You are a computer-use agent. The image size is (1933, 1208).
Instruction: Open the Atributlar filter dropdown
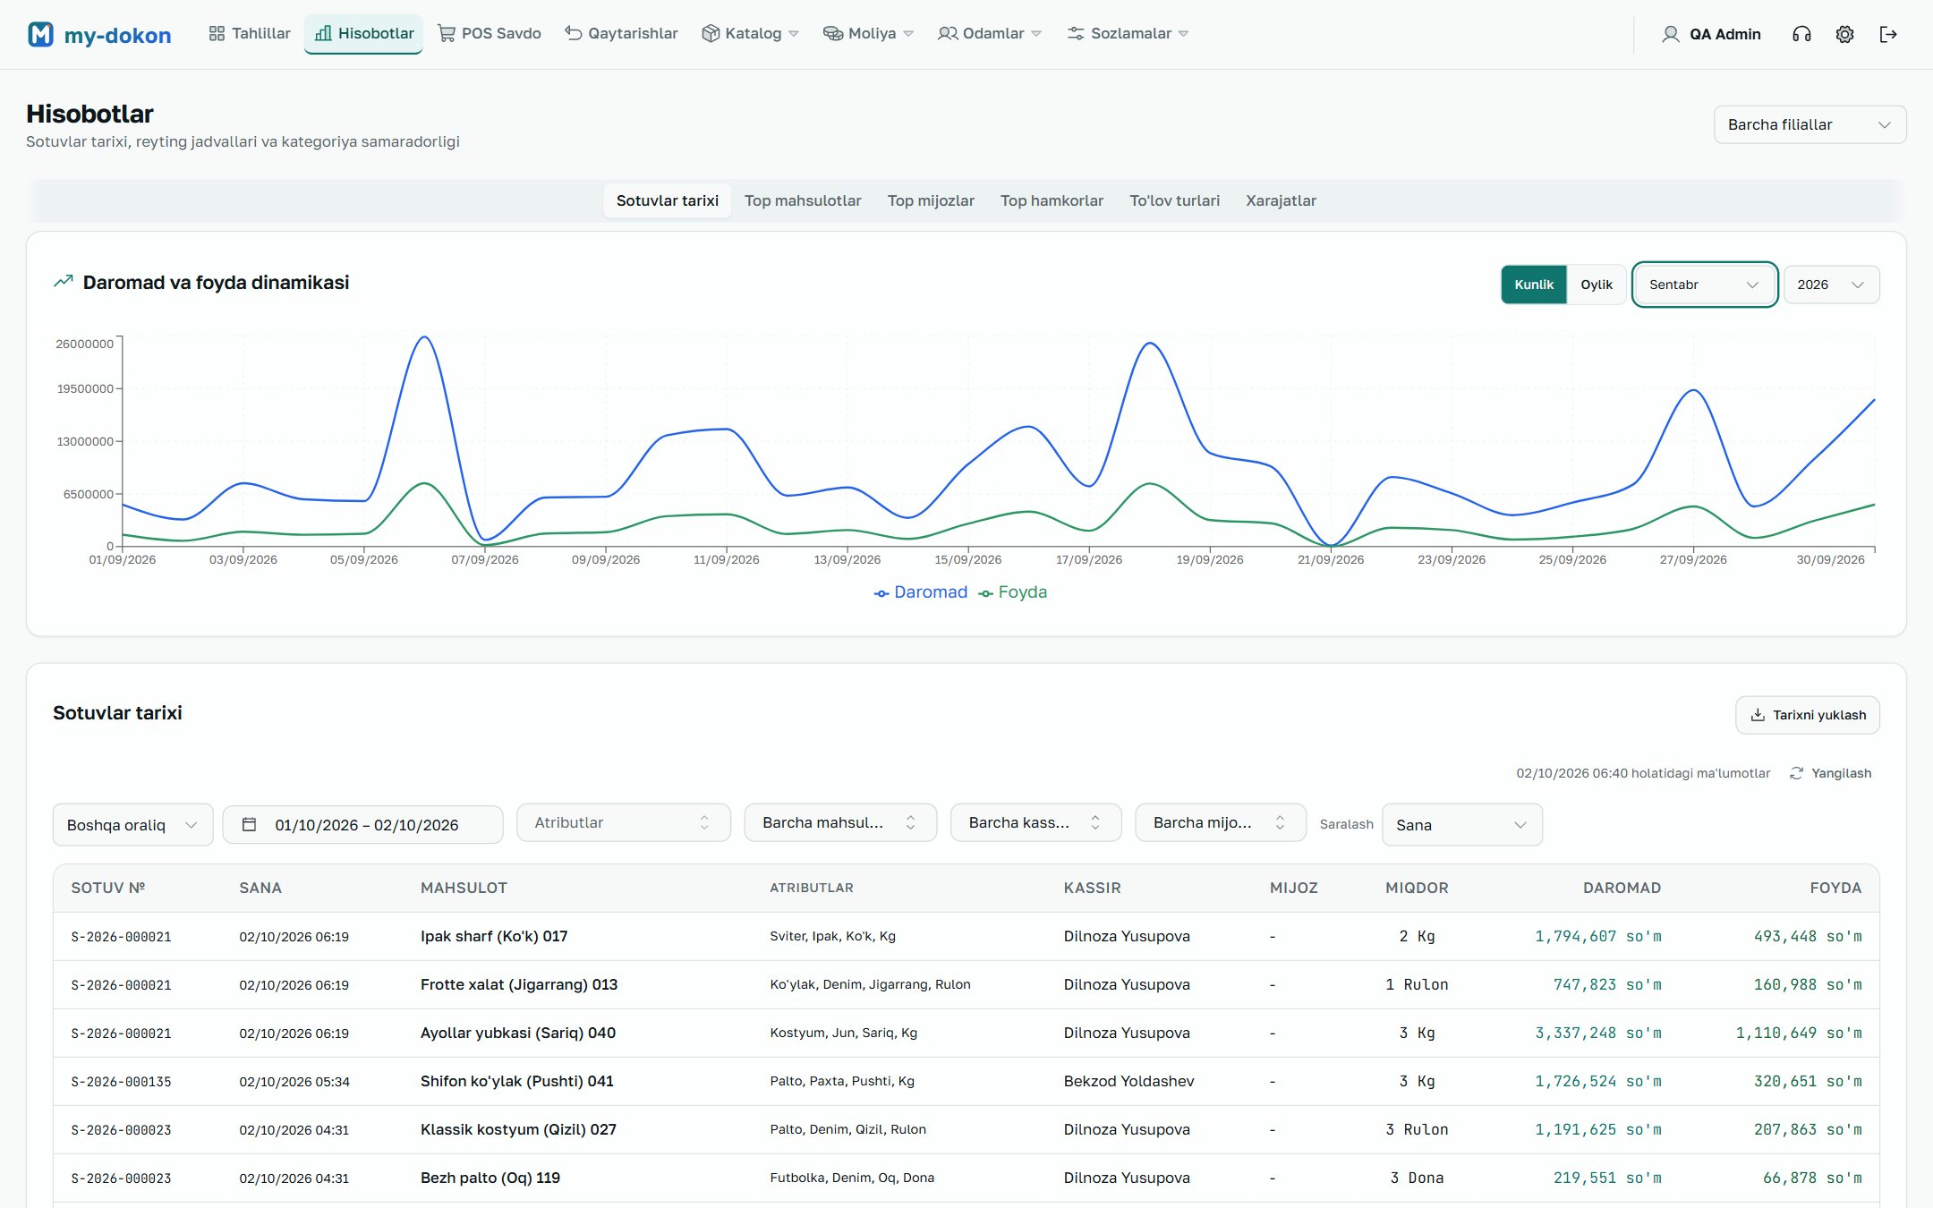(x=624, y=822)
